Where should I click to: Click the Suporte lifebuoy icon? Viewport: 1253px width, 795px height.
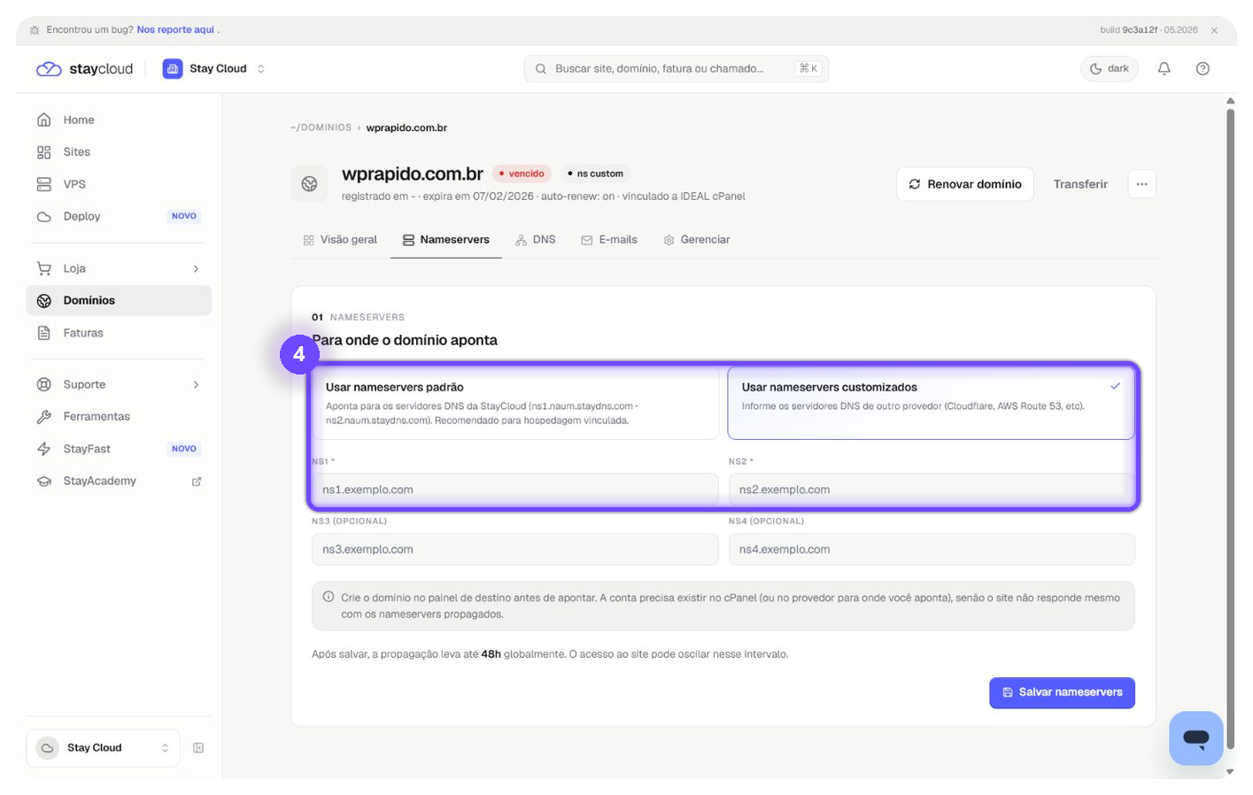[x=43, y=384]
